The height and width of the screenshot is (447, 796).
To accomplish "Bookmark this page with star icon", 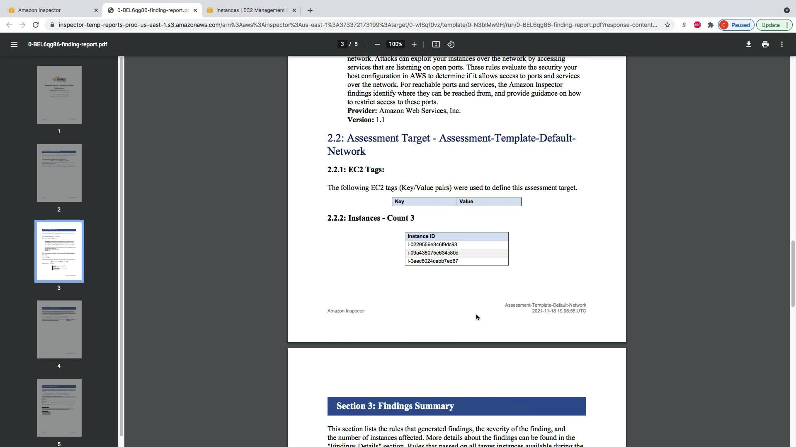I will click(667, 25).
